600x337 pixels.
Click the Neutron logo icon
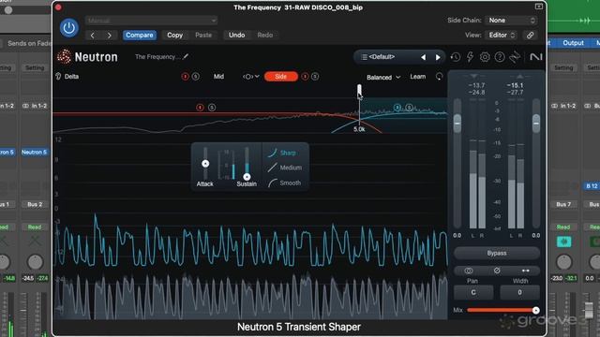[65, 56]
